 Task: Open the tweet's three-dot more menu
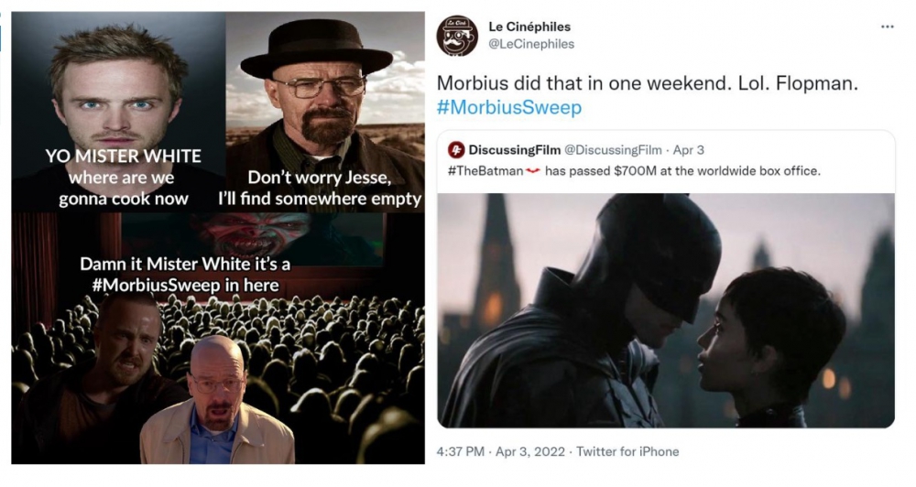(x=887, y=27)
